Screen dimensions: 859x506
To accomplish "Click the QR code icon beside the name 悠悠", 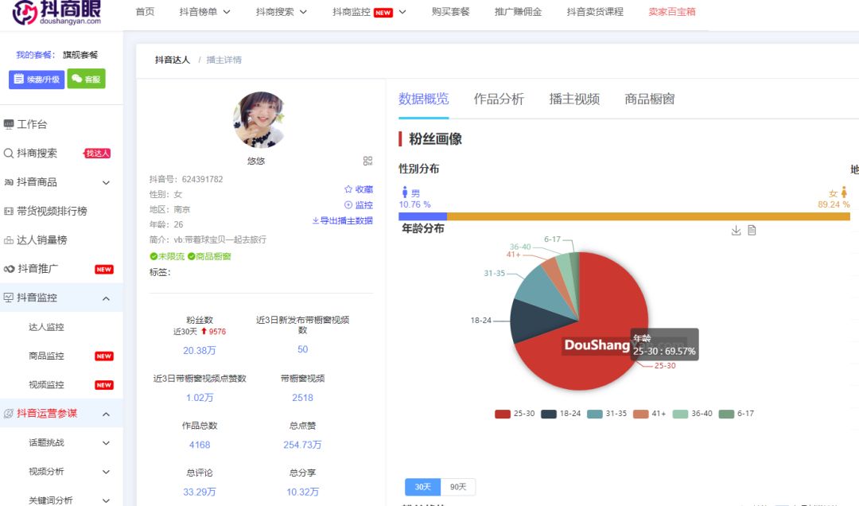I will coord(367,161).
